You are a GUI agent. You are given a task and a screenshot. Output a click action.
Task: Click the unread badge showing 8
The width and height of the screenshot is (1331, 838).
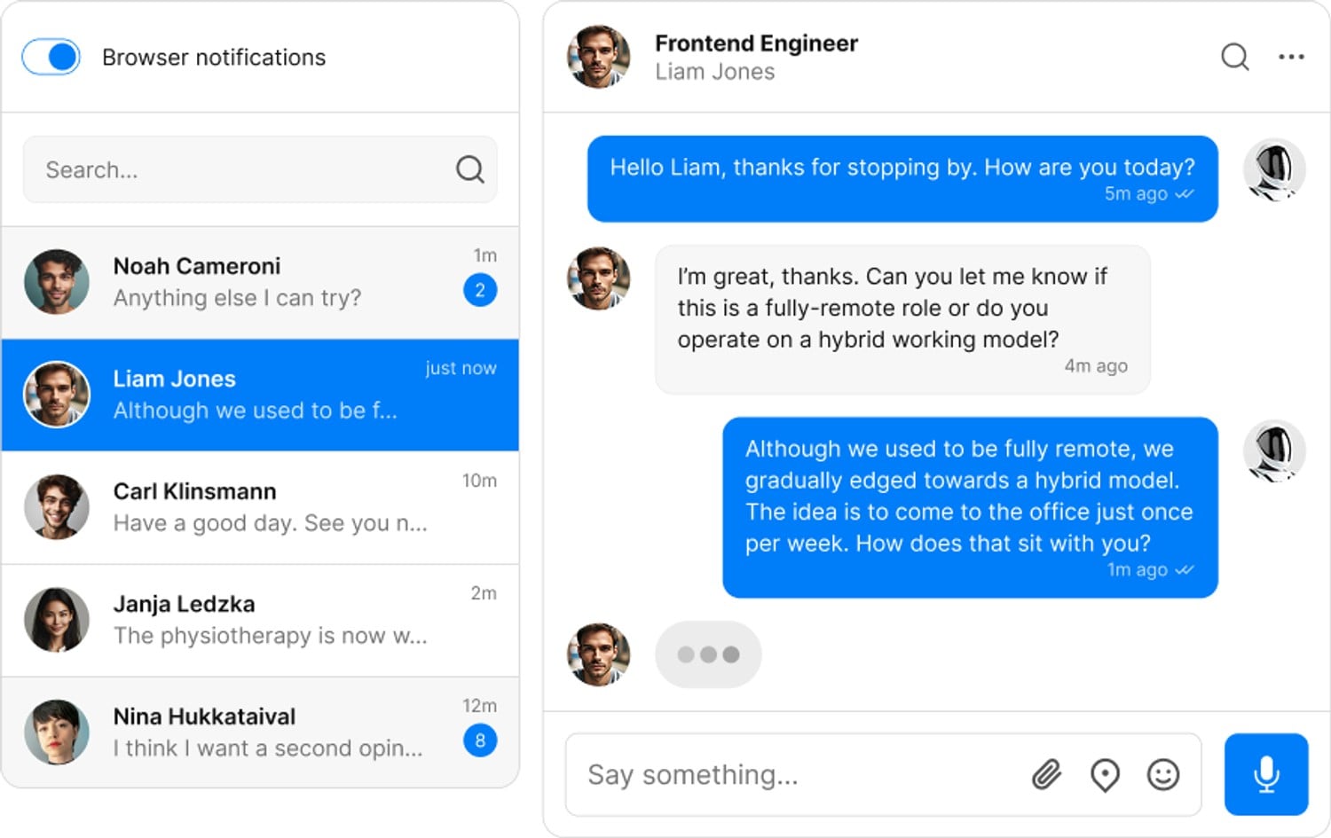[480, 740]
